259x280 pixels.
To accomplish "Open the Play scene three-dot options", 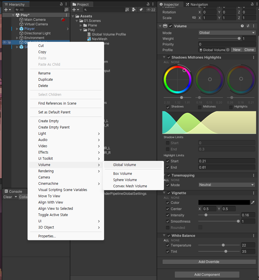I will coord(66,15).
